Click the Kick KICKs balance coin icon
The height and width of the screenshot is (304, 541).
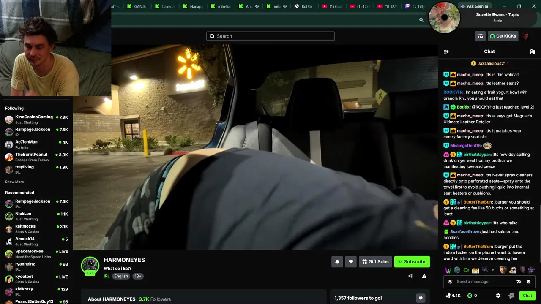coord(470,296)
